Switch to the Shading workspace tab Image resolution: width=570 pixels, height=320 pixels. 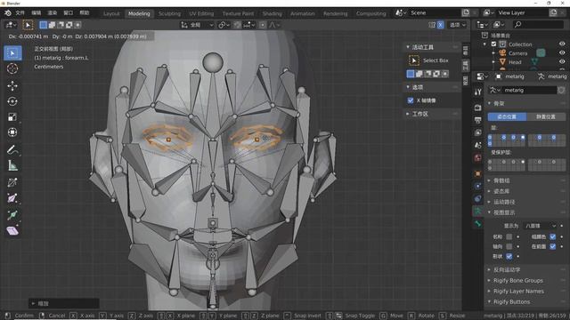click(x=272, y=13)
